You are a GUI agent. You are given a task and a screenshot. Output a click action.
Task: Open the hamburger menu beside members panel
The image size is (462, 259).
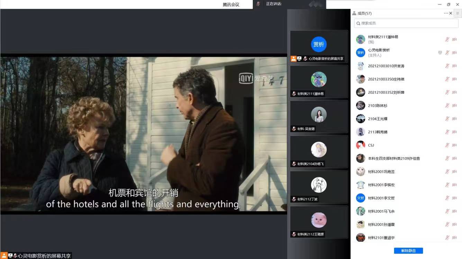click(458, 13)
